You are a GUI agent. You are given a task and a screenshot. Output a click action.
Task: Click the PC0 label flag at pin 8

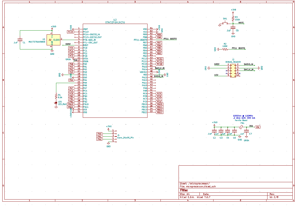71,48
